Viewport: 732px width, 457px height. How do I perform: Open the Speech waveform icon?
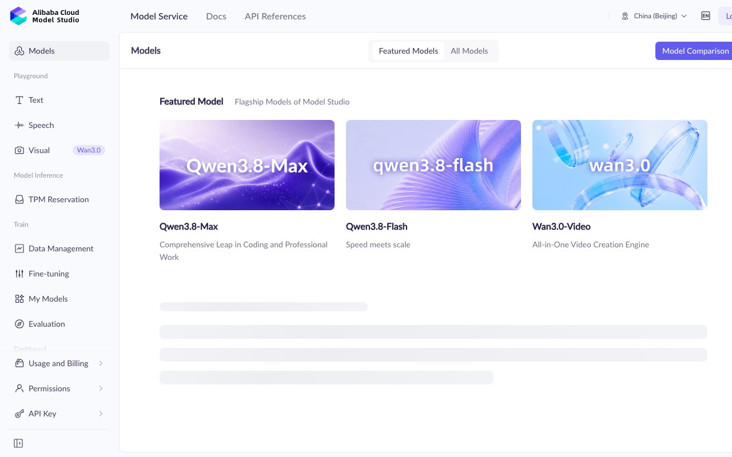click(19, 125)
